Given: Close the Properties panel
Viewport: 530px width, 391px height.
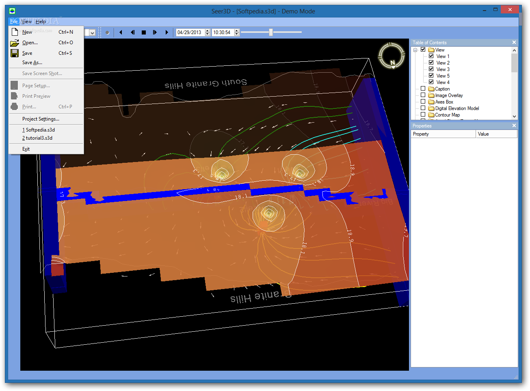Looking at the screenshot, I should (x=514, y=125).
